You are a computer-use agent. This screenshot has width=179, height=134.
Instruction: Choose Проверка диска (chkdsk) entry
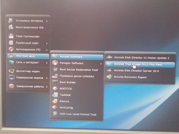click(x=77, y=76)
